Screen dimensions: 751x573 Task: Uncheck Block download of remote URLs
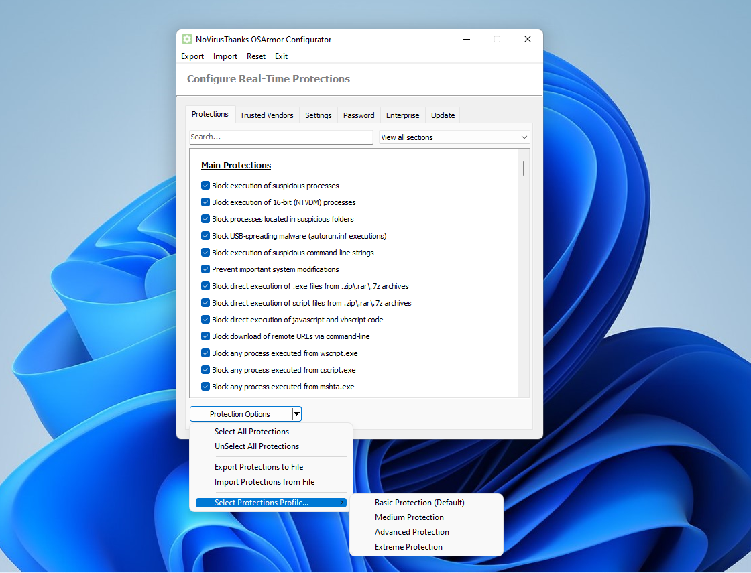205,336
